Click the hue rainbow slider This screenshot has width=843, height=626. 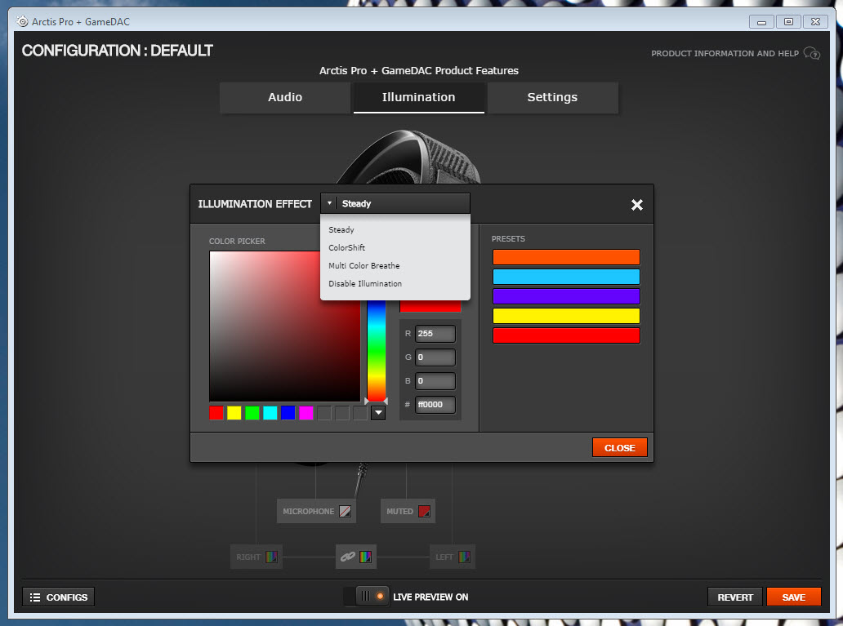377,350
